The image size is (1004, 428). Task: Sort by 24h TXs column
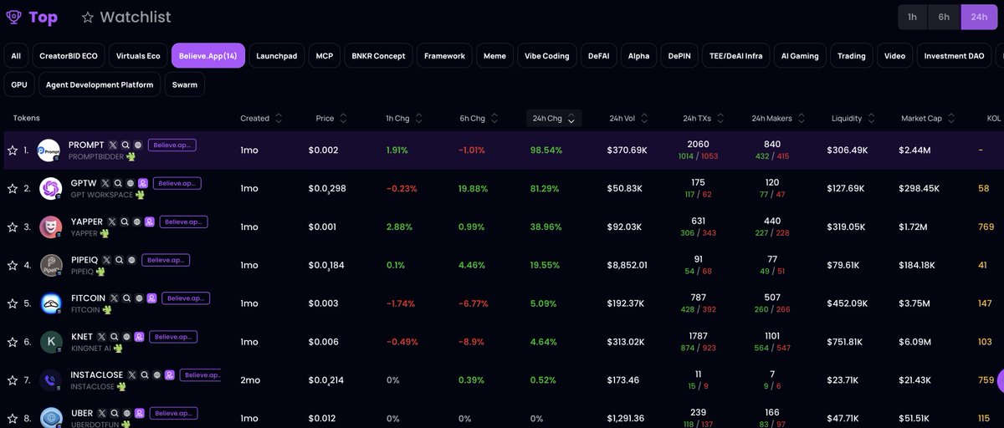(704, 118)
